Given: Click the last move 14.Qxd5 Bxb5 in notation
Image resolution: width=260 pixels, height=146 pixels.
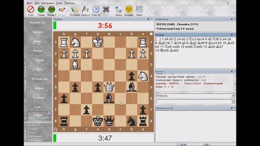Looking at the screenshot, I should [167, 50].
